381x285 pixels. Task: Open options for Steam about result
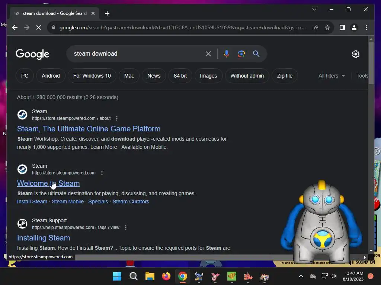[x=117, y=118]
